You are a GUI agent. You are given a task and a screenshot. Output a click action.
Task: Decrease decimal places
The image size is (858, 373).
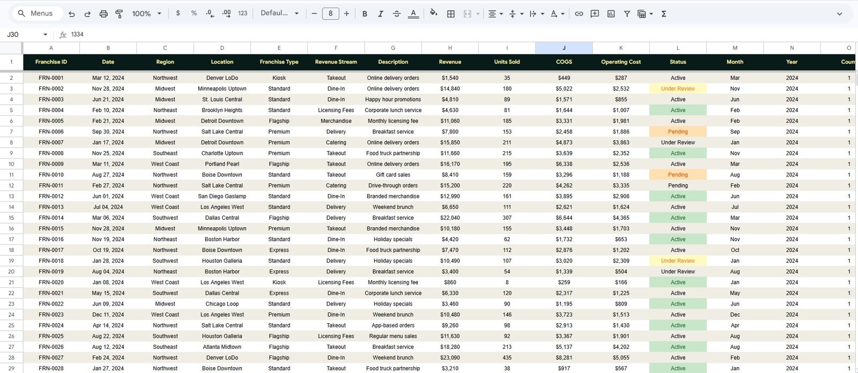(210, 13)
